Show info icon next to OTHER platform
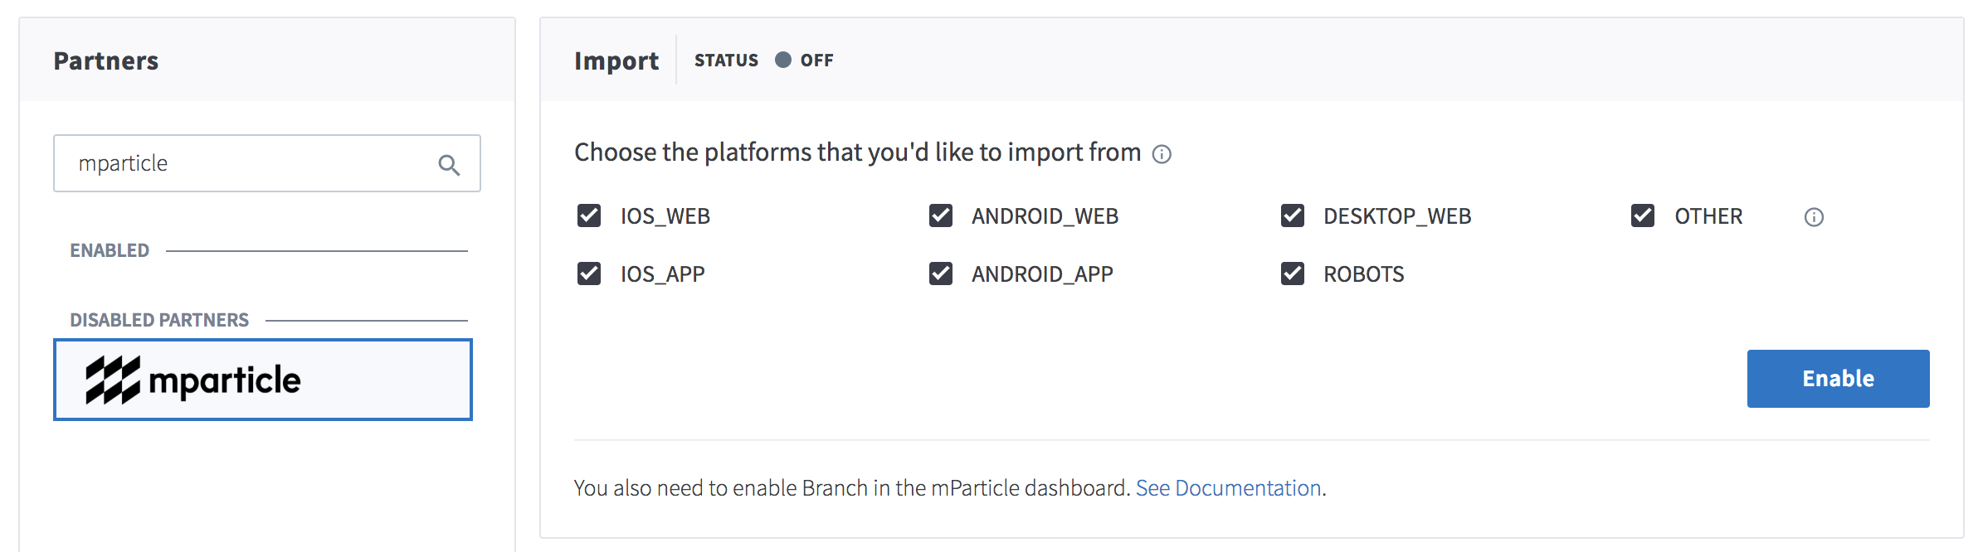 pyautogui.click(x=1814, y=217)
